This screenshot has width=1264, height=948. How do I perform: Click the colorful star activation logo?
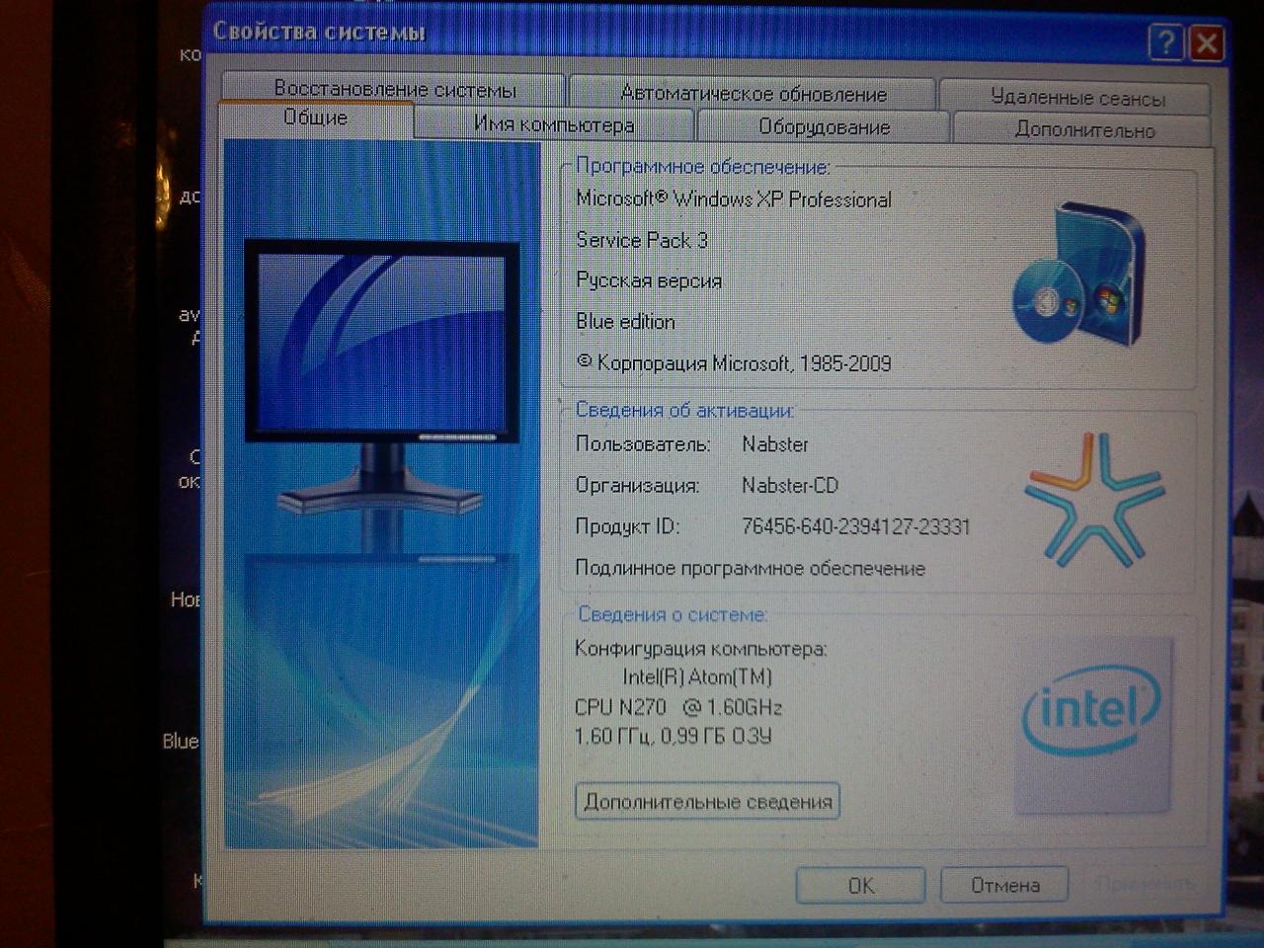click(1094, 499)
